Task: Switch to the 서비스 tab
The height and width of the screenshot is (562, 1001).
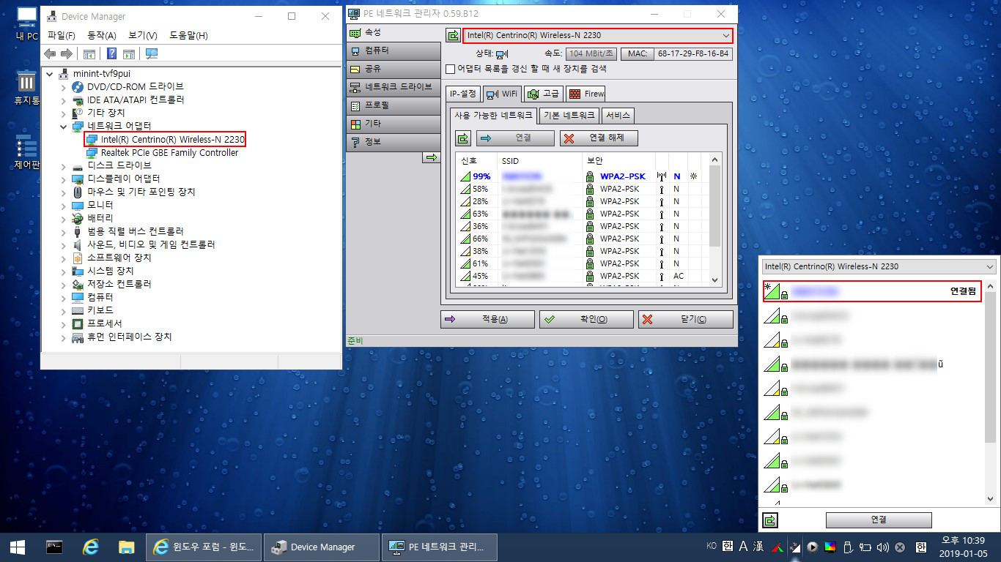Action: [618, 116]
